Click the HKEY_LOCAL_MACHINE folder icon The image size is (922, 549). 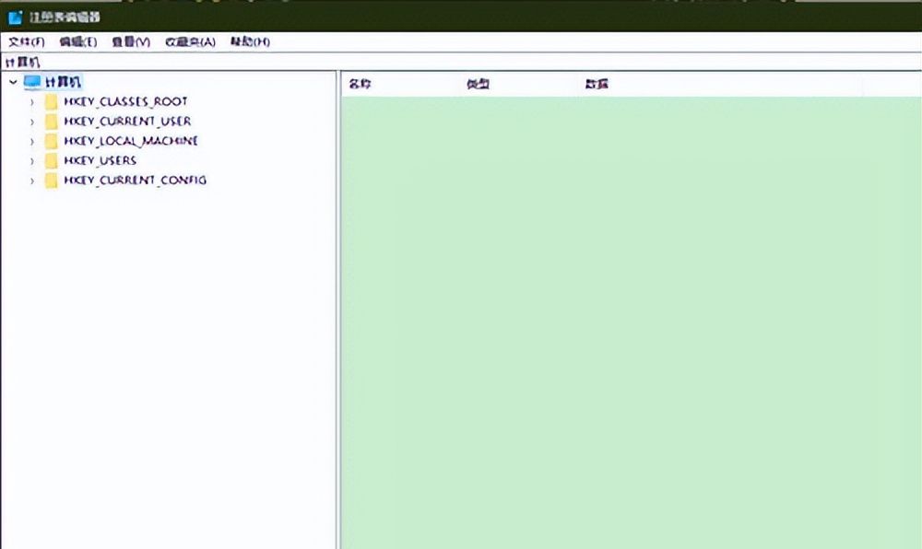[52, 141]
